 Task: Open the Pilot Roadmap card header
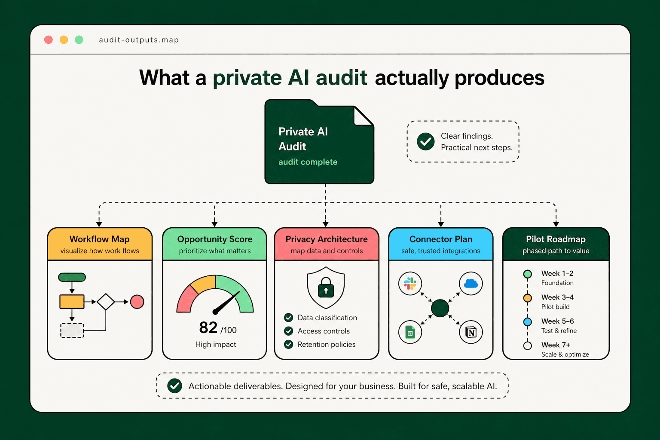click(x=555, y=244)
